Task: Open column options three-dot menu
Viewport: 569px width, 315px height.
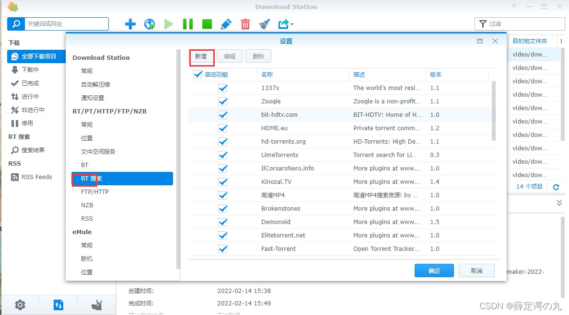Action: [x=561, y=41]
